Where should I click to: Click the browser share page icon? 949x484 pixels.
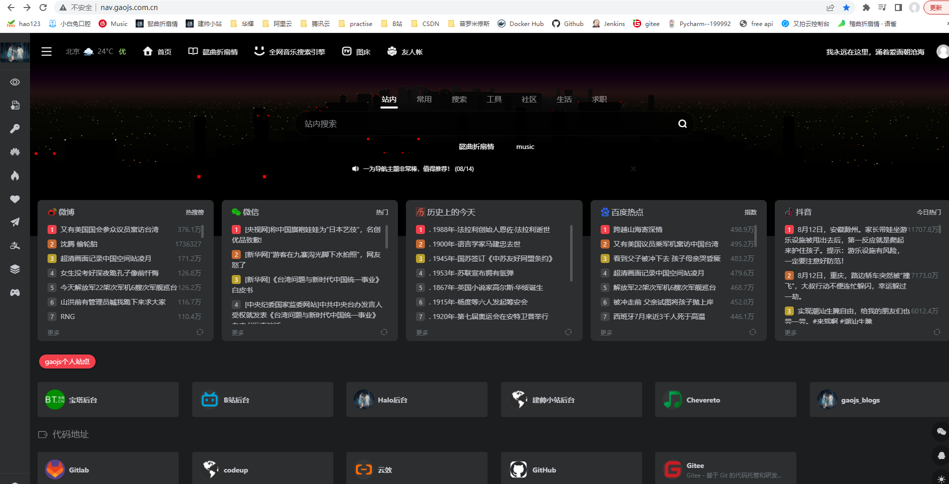[830, 7]
